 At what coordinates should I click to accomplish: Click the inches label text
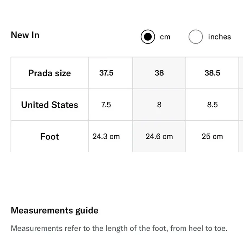(x=220, y=37)
